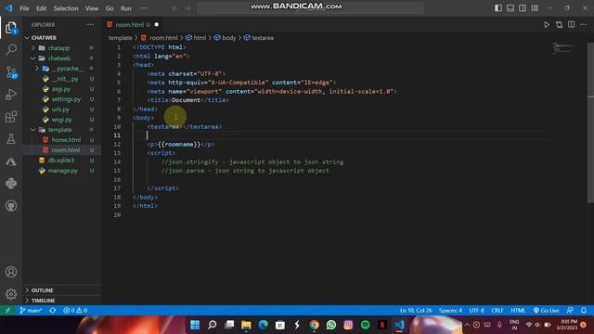
Task: Click the command center search box
Action: 310,8
